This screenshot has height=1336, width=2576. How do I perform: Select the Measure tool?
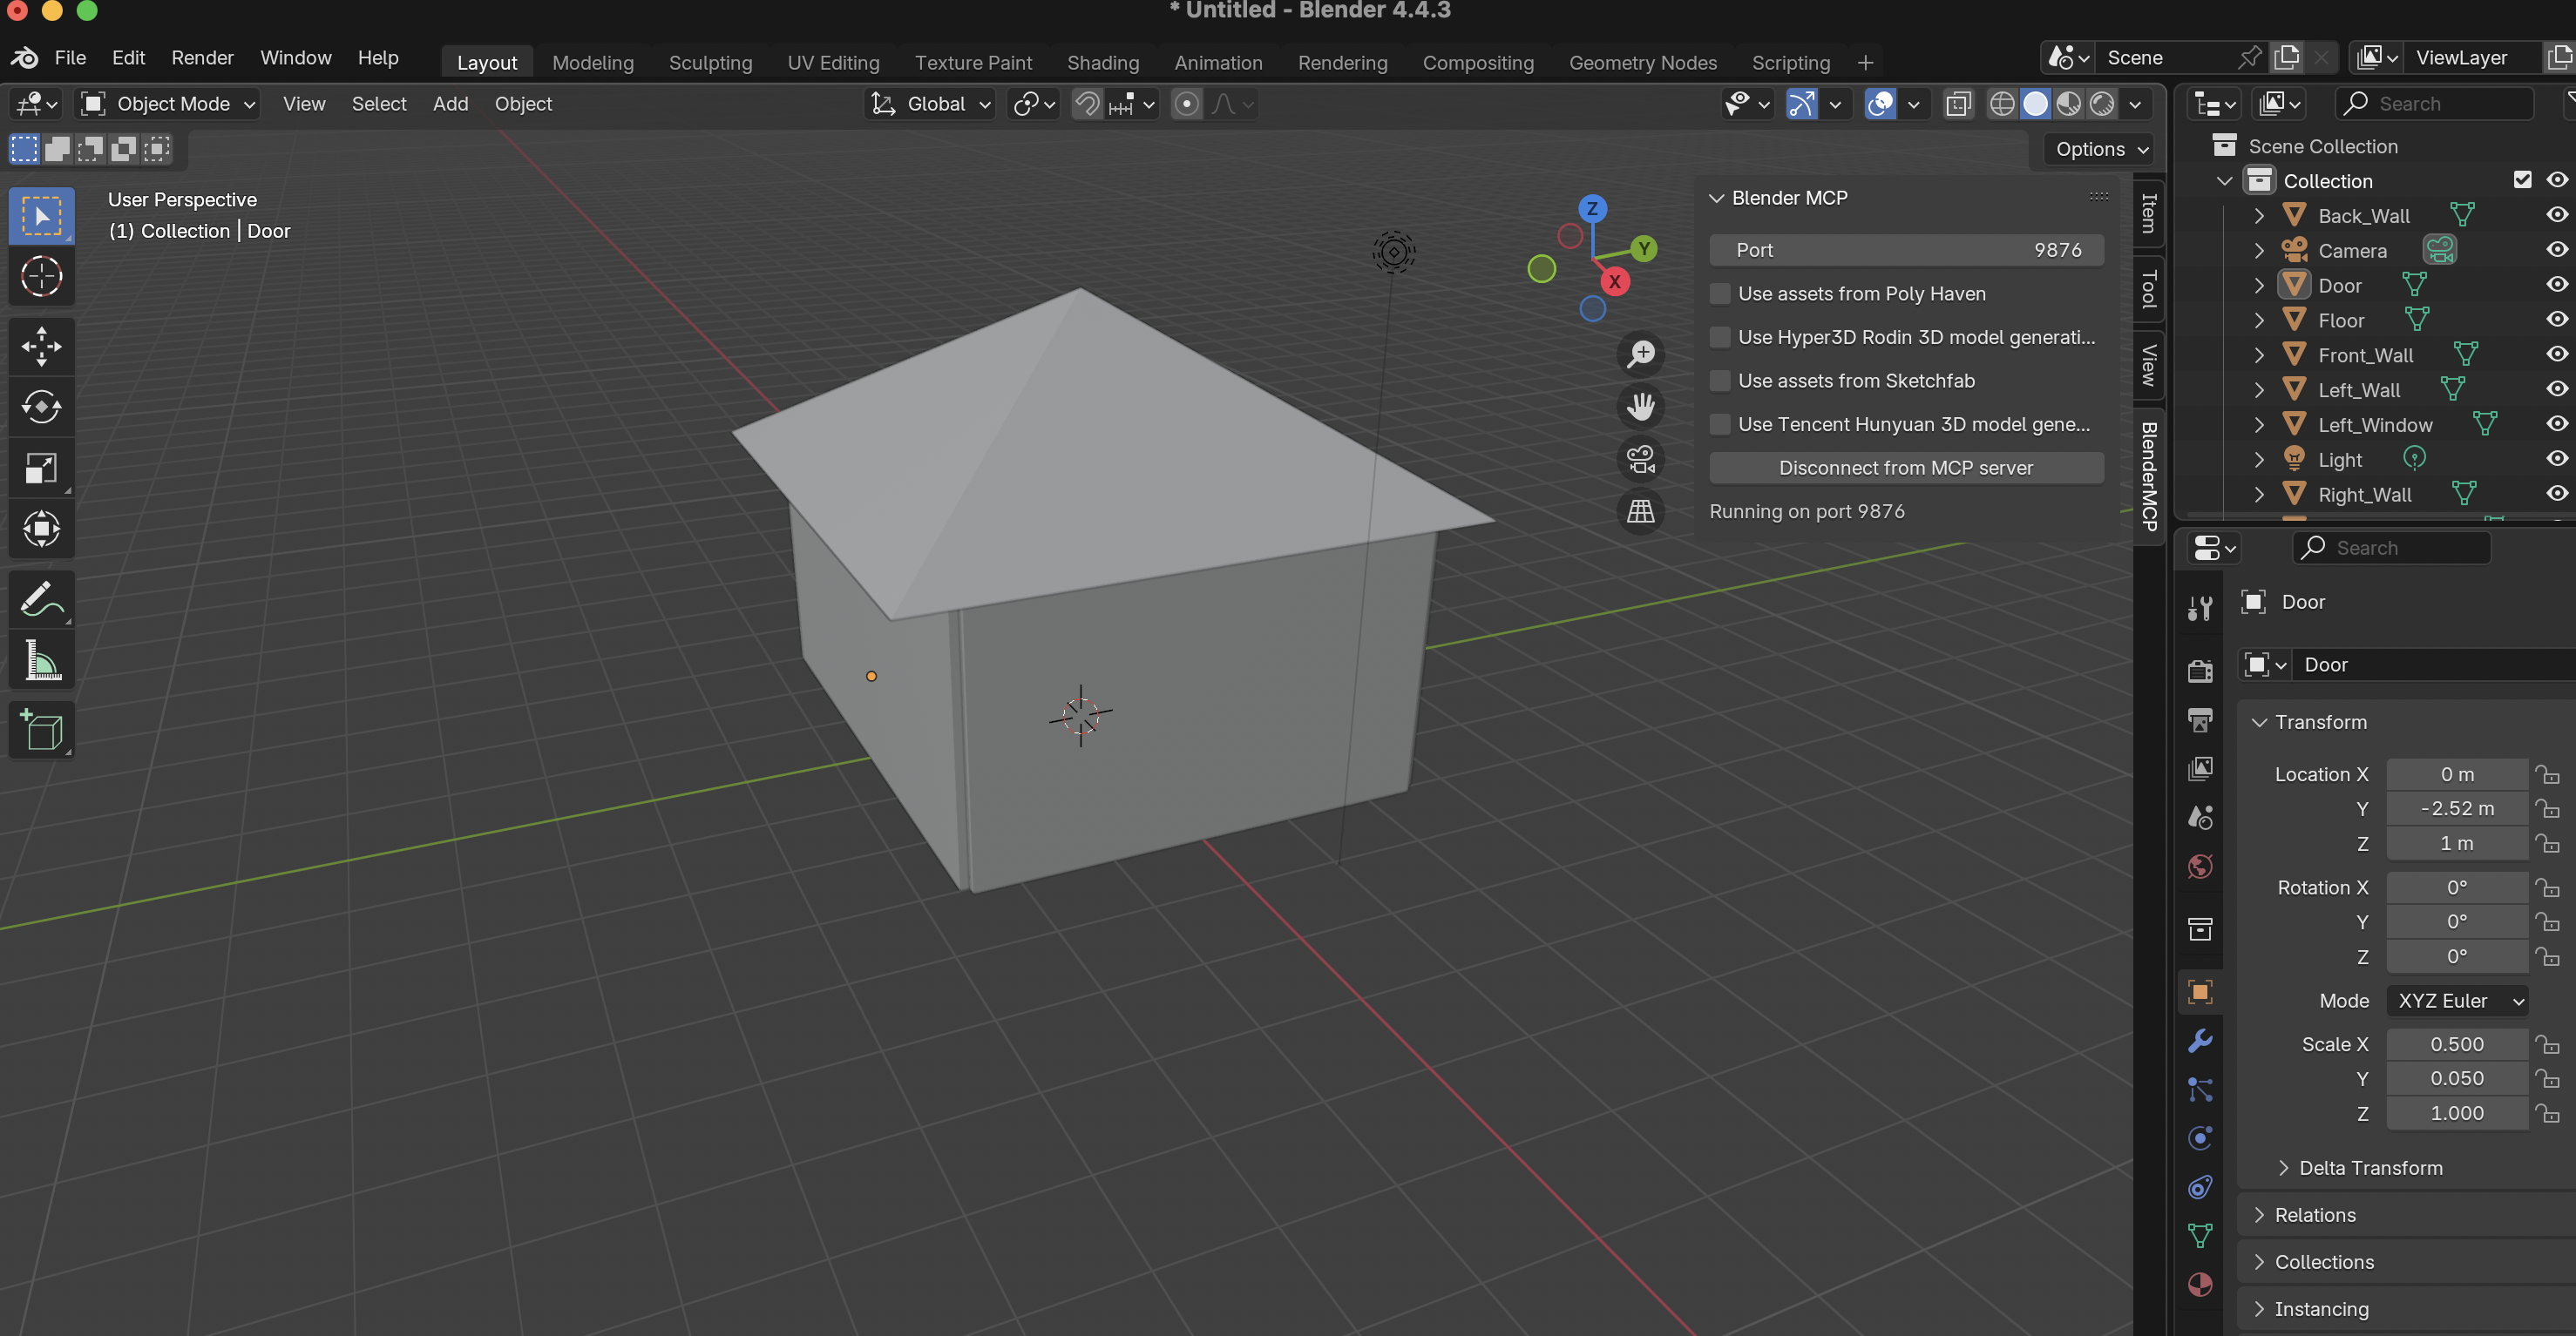[x=41, y=660]
